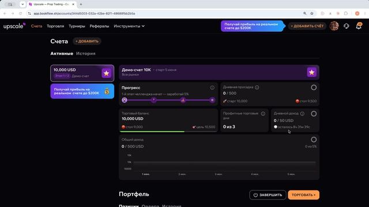
Task: Click the zoom magnifier icon in the address bar
Action: [x=305, y=14]
